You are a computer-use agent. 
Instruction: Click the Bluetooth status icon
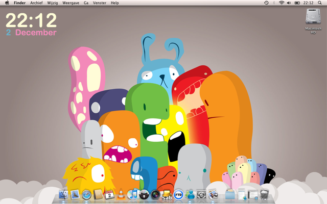(x=274, y=3)
